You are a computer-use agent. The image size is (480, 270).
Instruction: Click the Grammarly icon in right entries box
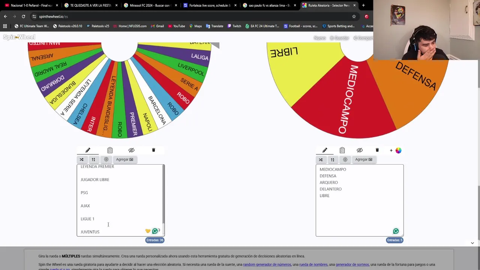pos(396,231)
